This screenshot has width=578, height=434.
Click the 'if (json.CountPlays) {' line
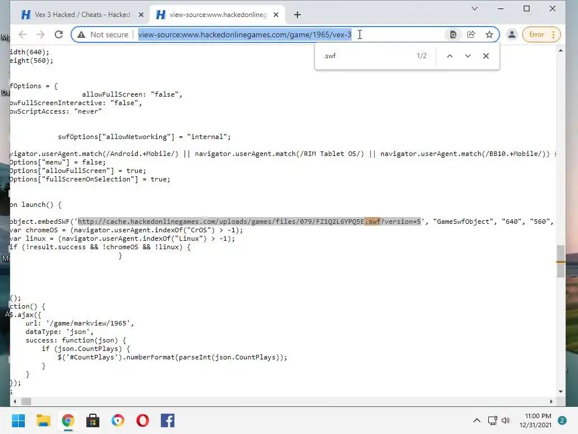click(86, 349)
